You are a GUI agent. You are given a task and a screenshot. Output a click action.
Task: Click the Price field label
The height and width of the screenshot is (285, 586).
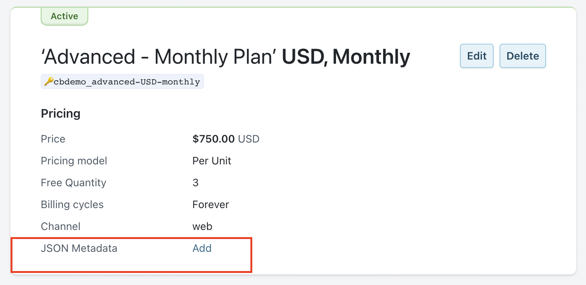click(x=53, y=139)
